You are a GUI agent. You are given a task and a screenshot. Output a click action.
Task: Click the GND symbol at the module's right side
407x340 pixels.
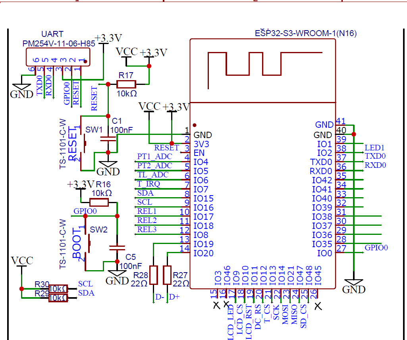(x=353, y=286)
